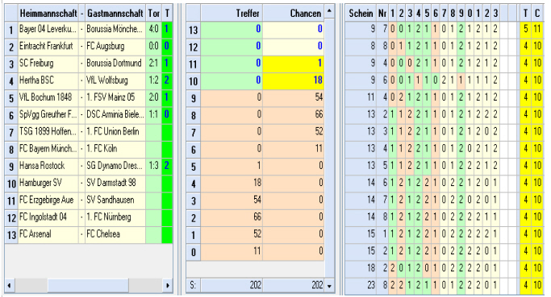Click 1. FC Nürnberg cell
Viewport: 551px width, 297px height.
coord(115,217)
